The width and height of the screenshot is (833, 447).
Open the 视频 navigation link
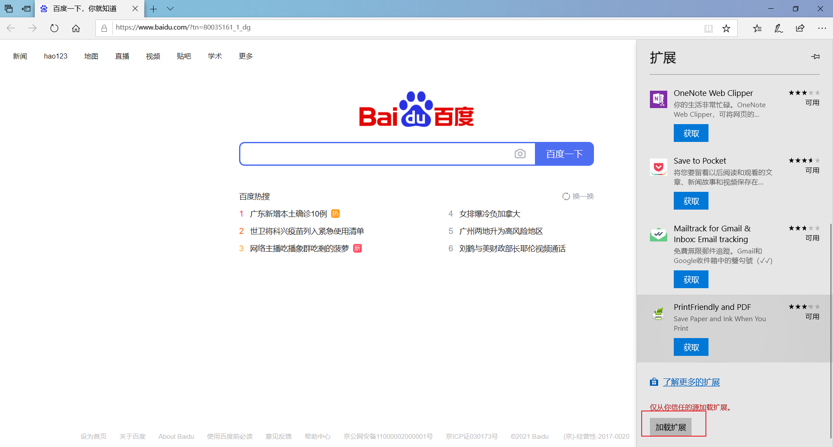click(x=153, y=56)
